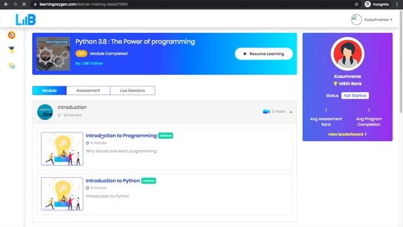
Task: Switch to the Live Sessions tab
Action: pyautogui.click(x=132, y=91)
